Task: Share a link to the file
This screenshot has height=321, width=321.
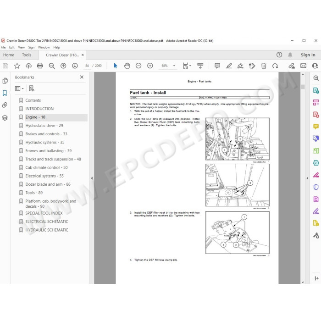Action: pos(292,66)
